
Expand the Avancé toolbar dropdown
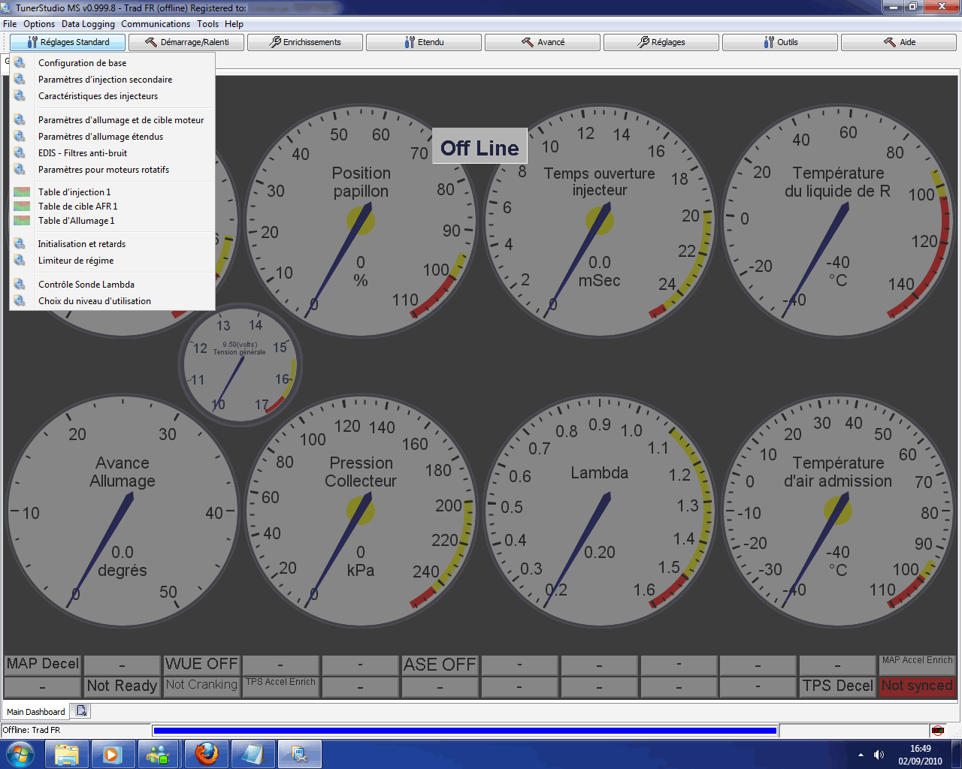pos(543,42)
